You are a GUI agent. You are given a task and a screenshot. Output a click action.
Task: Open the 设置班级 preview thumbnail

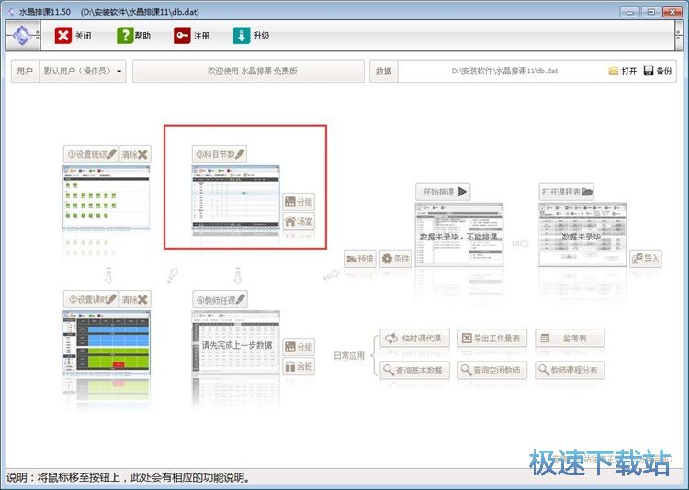click(107, 197)
